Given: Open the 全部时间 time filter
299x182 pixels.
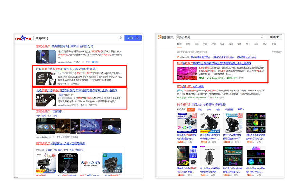Looking at the screenshot, I should tap(277, 52).
